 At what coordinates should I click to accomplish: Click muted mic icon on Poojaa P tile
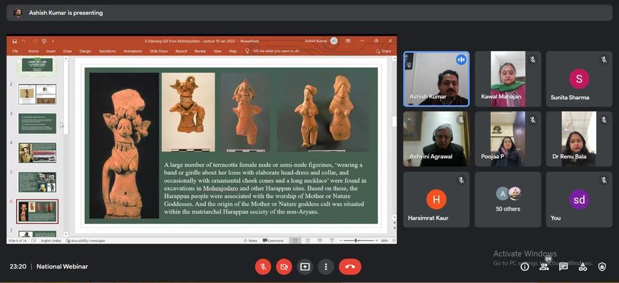[x=533, y=120]
